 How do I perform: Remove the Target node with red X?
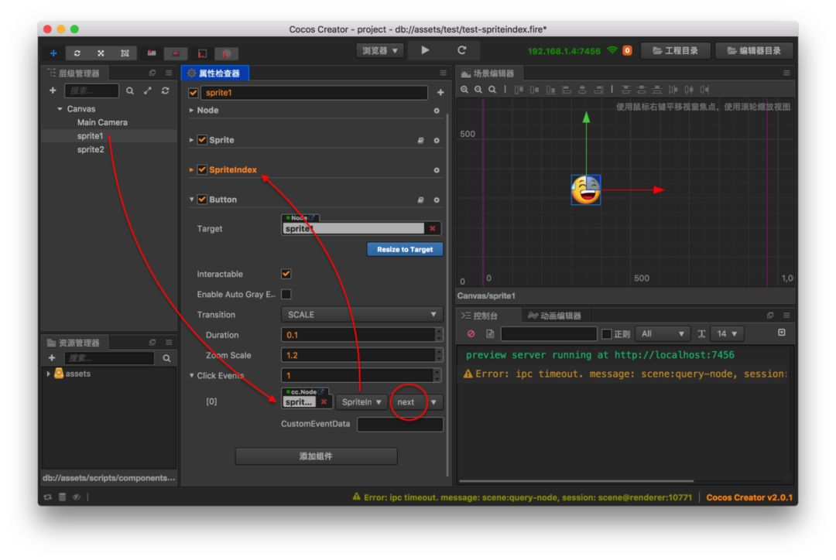click(x=432, y=228)
